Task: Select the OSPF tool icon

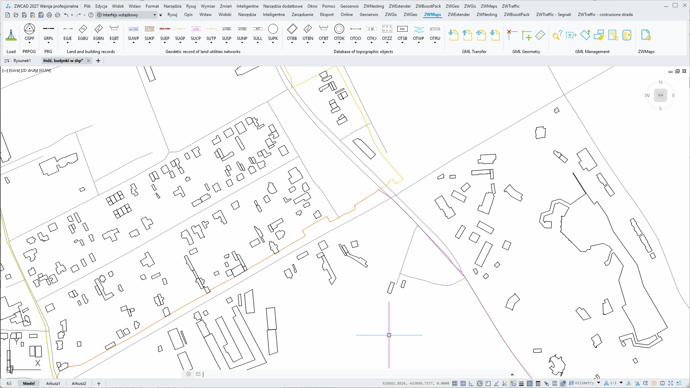Action: point(29,29)
